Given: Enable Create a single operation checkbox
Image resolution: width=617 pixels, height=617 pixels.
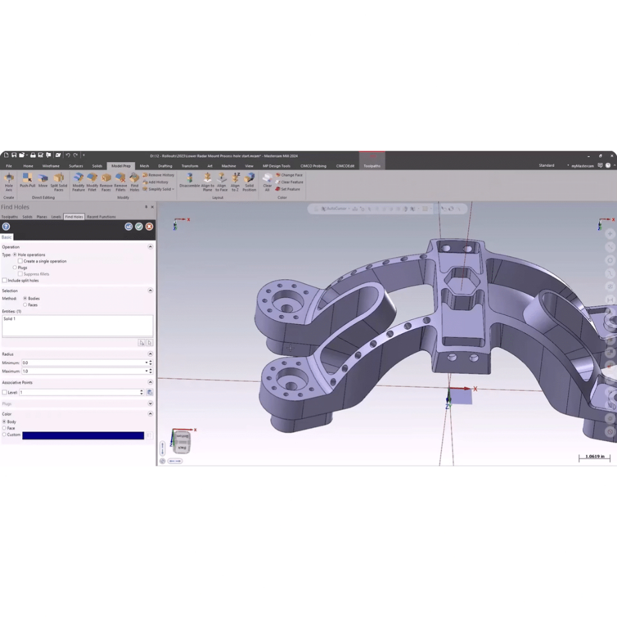Looking at the screenshot, I should click(x=20, y=262).
